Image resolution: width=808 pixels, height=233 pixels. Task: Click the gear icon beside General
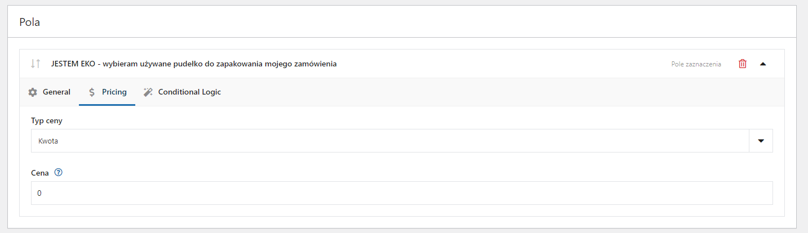33,92
